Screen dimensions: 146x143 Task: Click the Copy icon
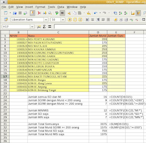click(74, 13)
